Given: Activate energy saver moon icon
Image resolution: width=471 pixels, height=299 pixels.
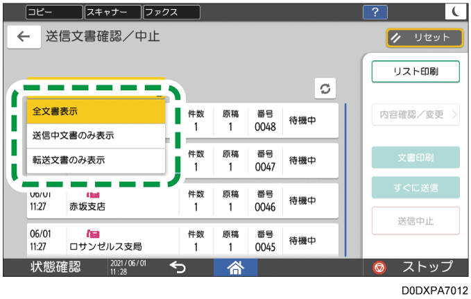Looking at the screenshot, I should [x=455, y=12].
